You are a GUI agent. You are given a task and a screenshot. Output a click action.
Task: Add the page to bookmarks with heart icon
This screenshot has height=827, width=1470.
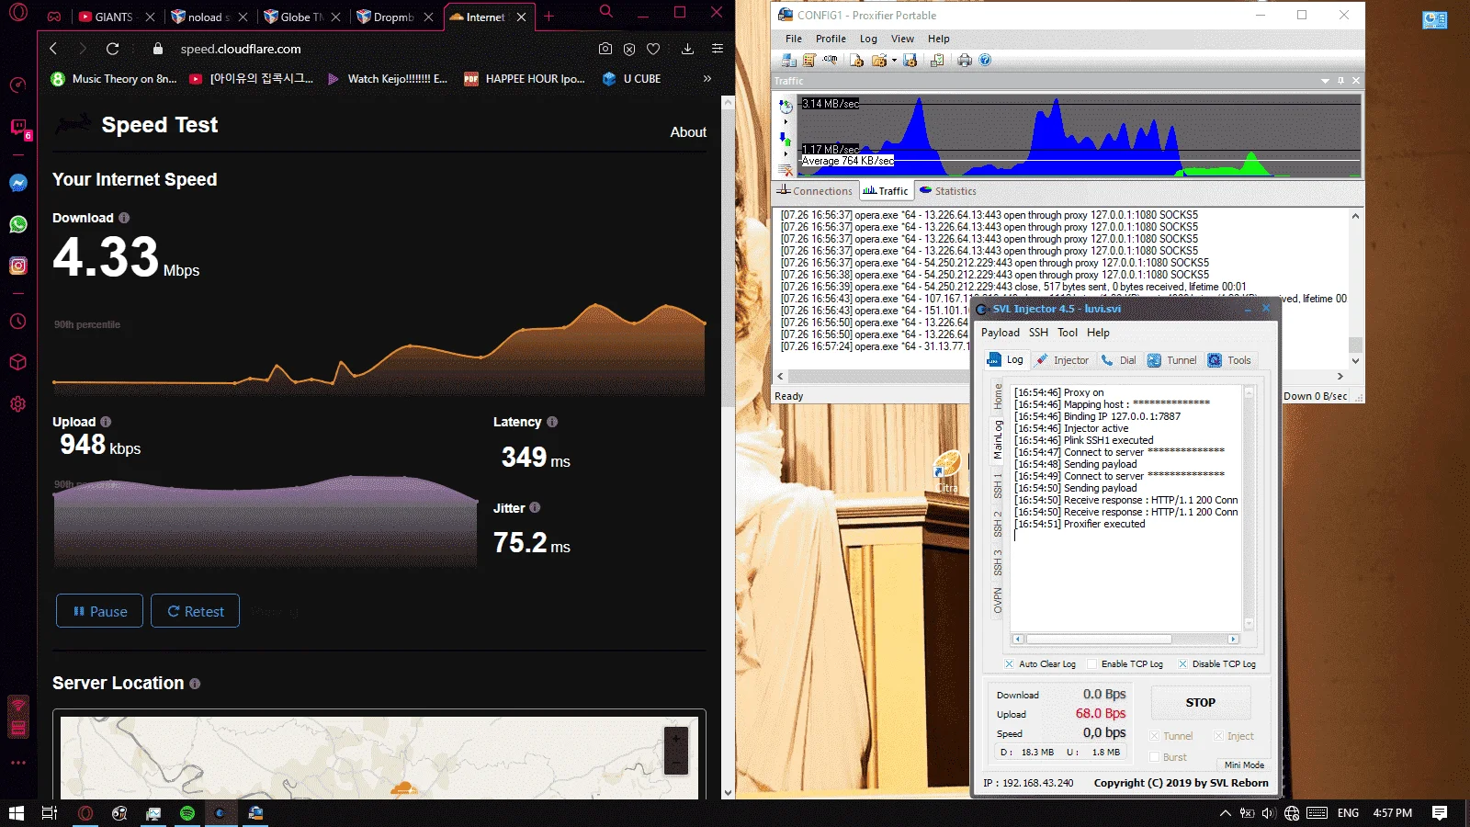(x=653, y=49)
